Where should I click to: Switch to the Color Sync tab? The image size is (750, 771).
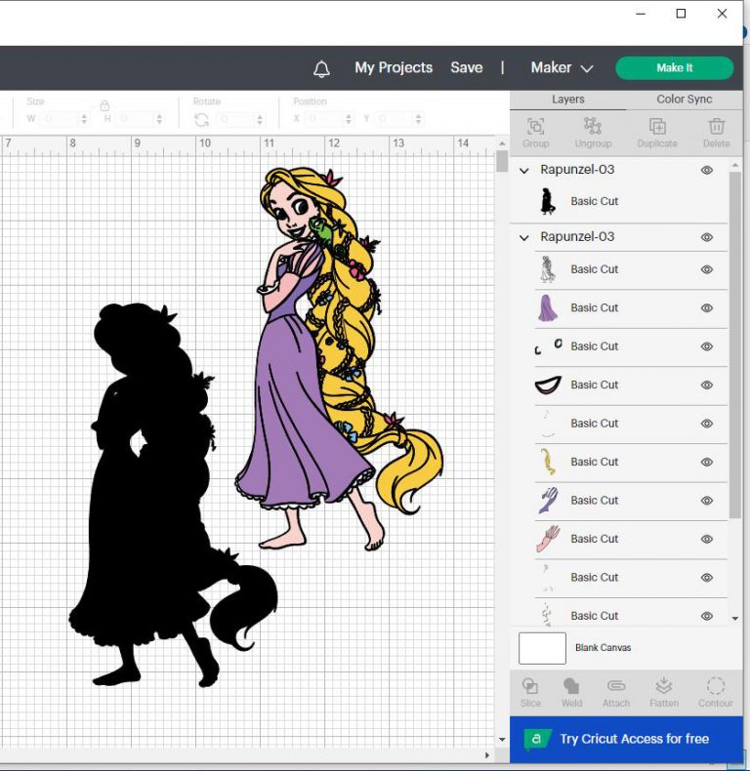point(684,100)
